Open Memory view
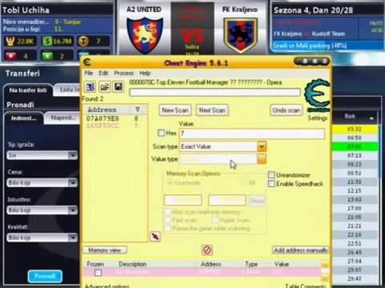Viewport: 385px width, 288px height. pyautogui.click(x=105, y=250)
